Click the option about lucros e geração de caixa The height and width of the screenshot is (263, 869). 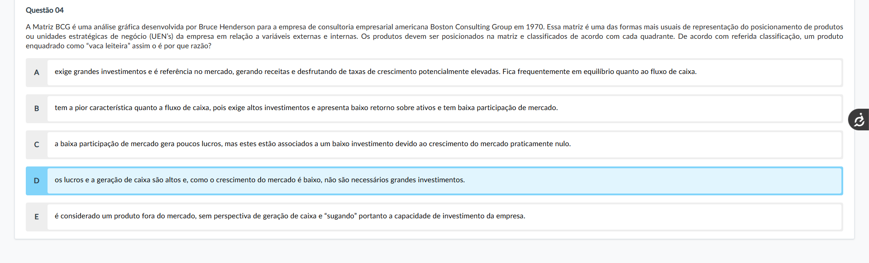click(259, 180)
